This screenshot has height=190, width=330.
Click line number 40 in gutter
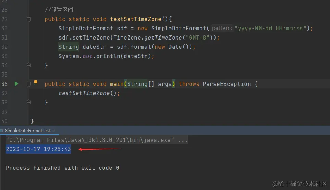click(4, 121)
